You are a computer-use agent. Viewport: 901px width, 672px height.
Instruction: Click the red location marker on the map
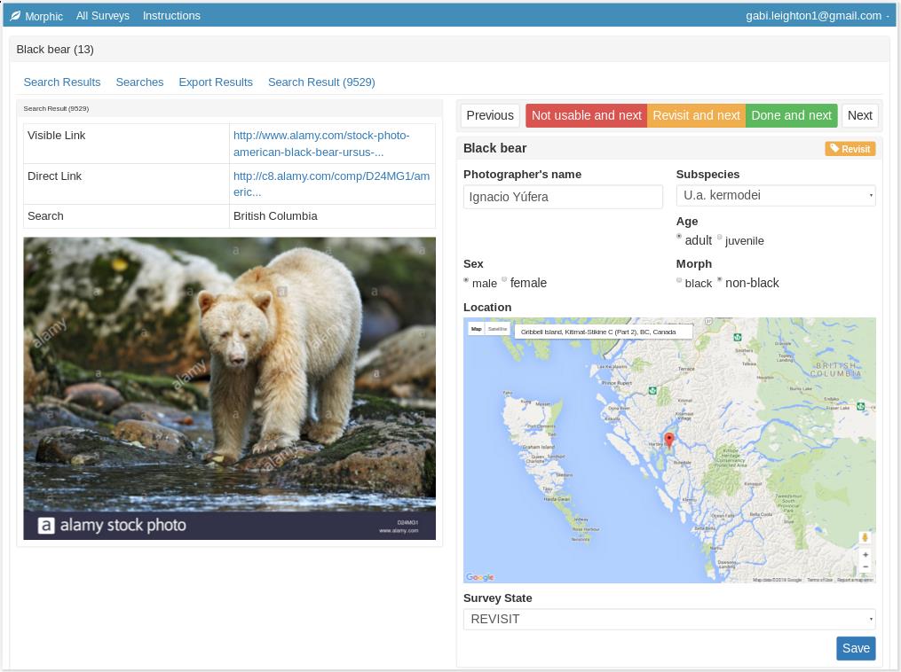click(x=669, y=440)
